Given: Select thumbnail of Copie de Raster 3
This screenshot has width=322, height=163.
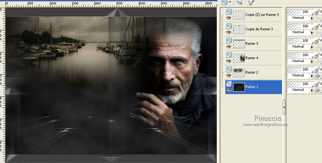Looking at the screenshot, I should [239, 30].
